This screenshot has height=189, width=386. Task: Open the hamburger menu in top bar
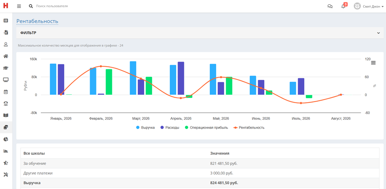click(19, 6)
